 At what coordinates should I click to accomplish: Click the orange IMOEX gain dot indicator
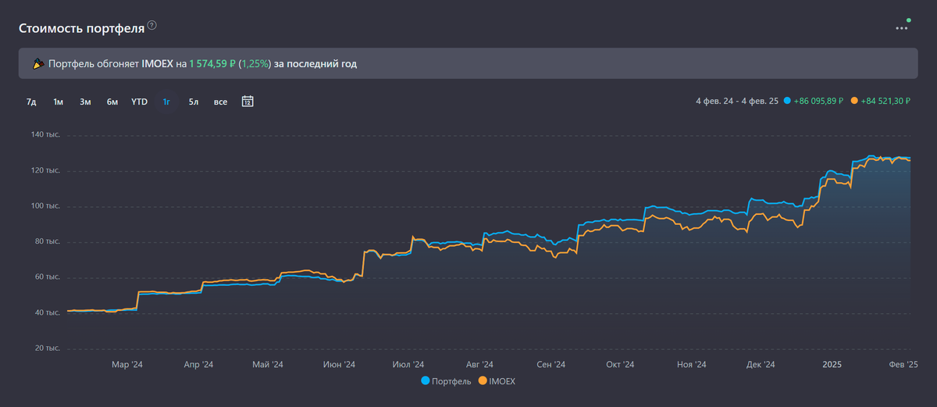point(854,102)
